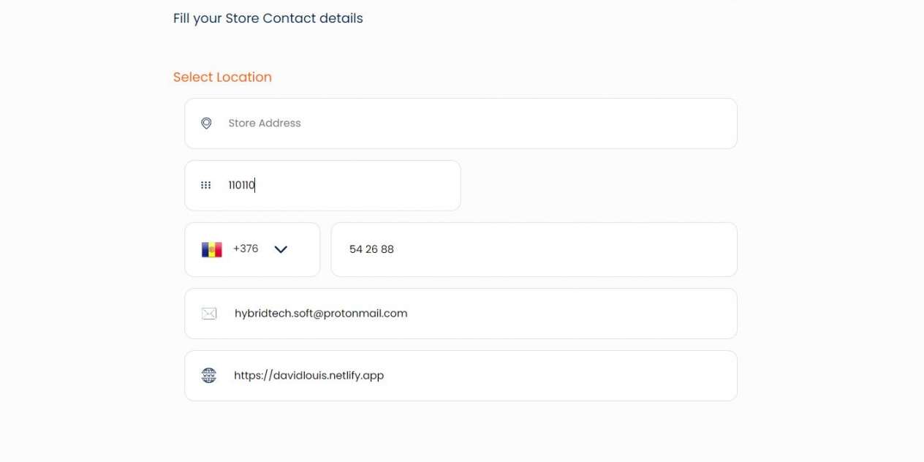924x462 pixels.
Task: Click the Store Address placeholder text
Action: 265,123
